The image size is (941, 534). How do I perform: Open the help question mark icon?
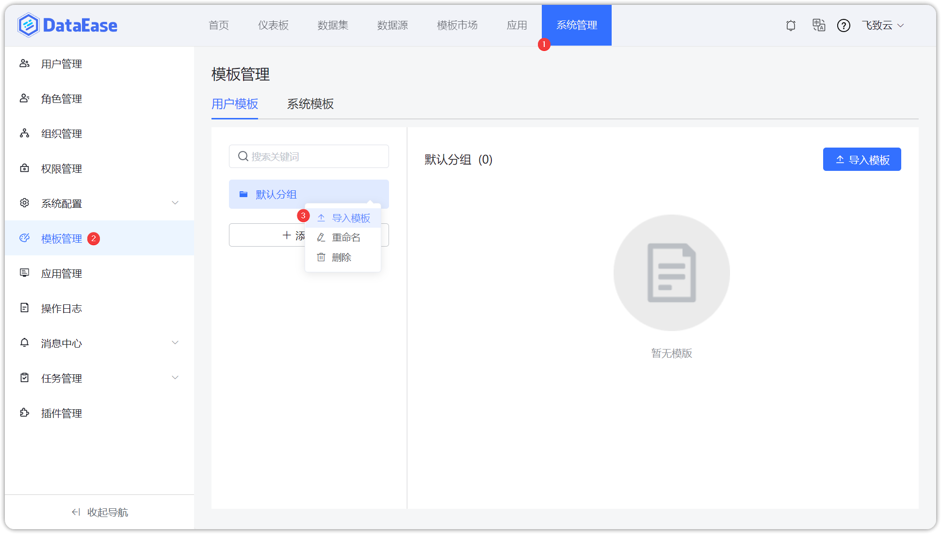(844, 25)
